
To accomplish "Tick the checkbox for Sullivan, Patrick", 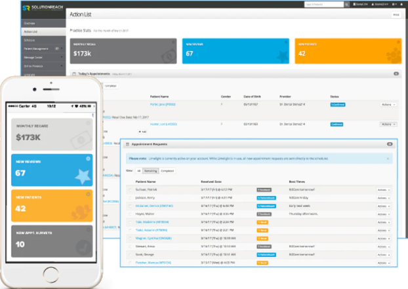I will click(130, 189).
